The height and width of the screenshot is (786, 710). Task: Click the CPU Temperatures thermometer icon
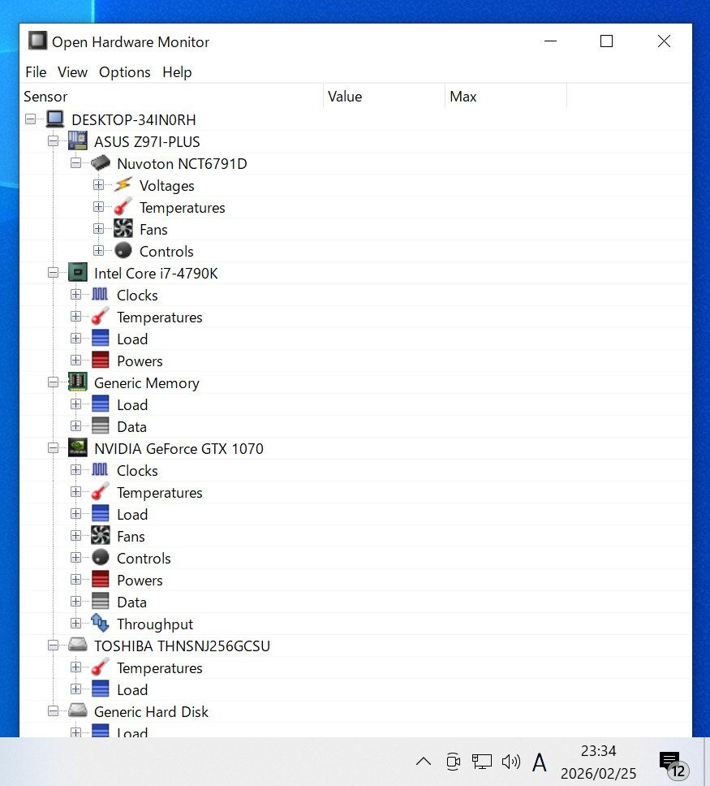click(101, 317)
